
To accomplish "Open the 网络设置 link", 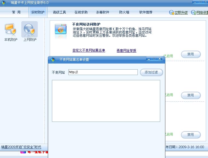I will (x=202, y=13).
